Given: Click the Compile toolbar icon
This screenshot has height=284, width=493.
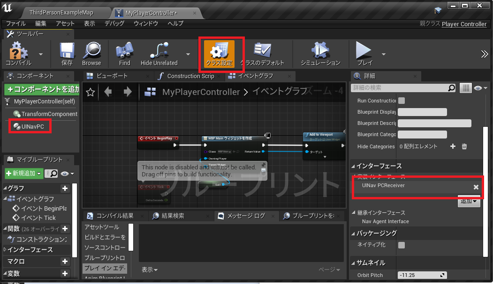Looking at the screenshot, I should (19, 54).
